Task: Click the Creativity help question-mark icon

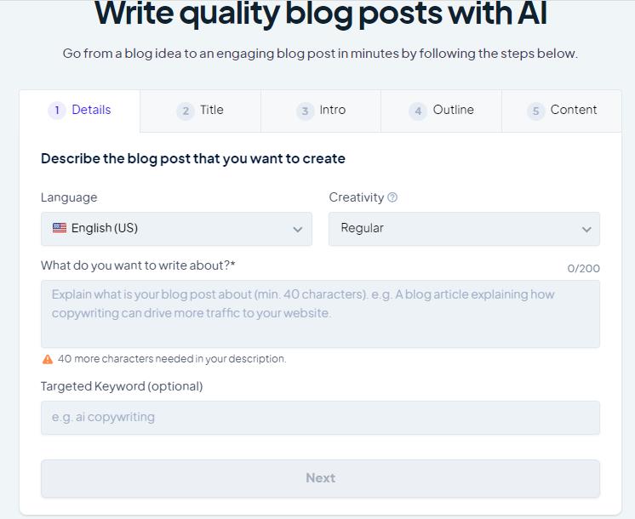Action: [392, 197]
